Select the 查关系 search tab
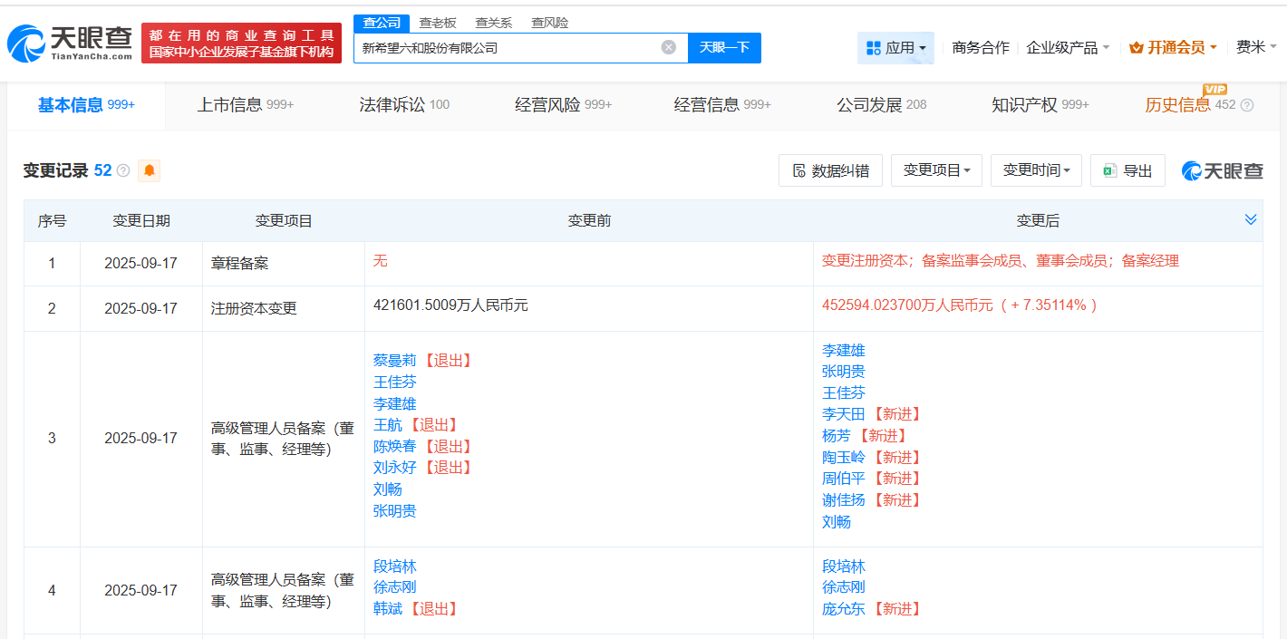Viewport: 1287px width, 639px height. pos(494,23)
